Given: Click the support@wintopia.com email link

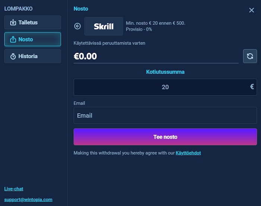Looking at the screenshot, I should tap(28, 200).
